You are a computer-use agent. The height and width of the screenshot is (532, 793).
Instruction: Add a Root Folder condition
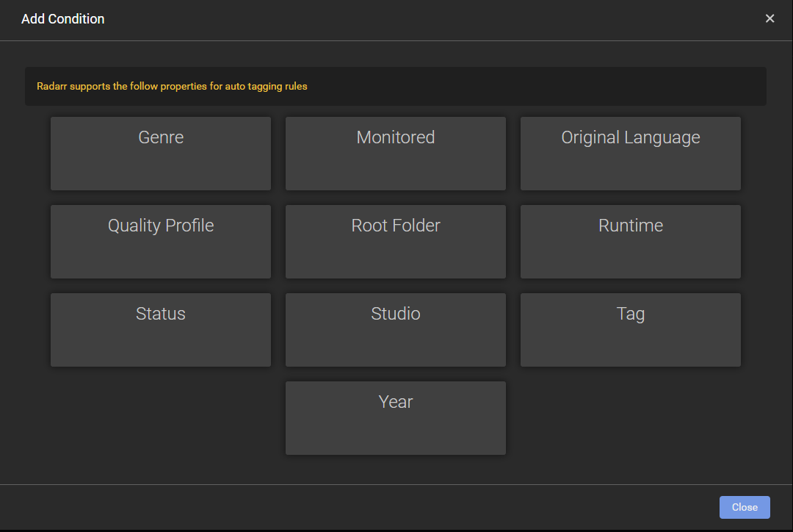tap(396, 241)
